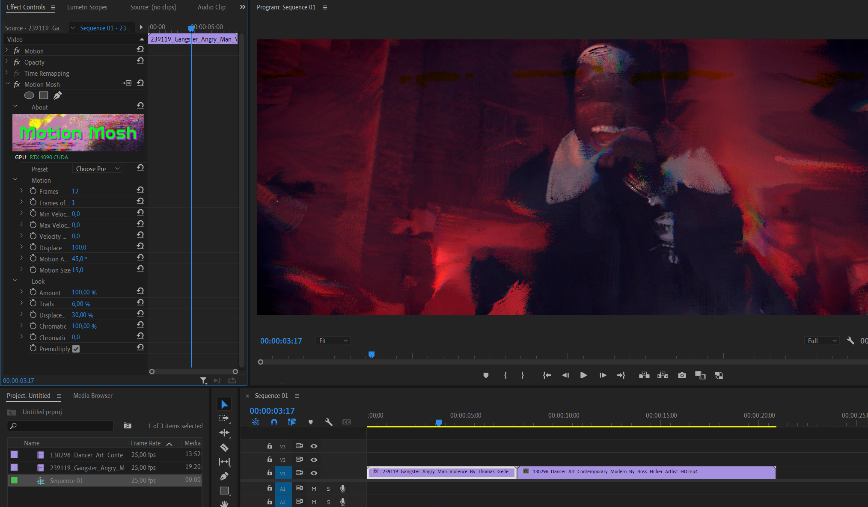Open the Fit zoom level dropdown

pyautogui.click(x=333, y=341)
